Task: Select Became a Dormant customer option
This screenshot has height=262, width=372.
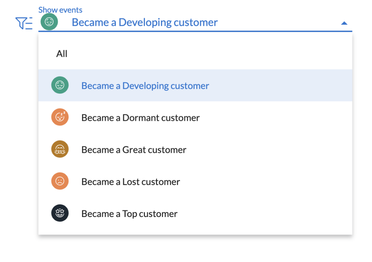Action: point(195,117)
